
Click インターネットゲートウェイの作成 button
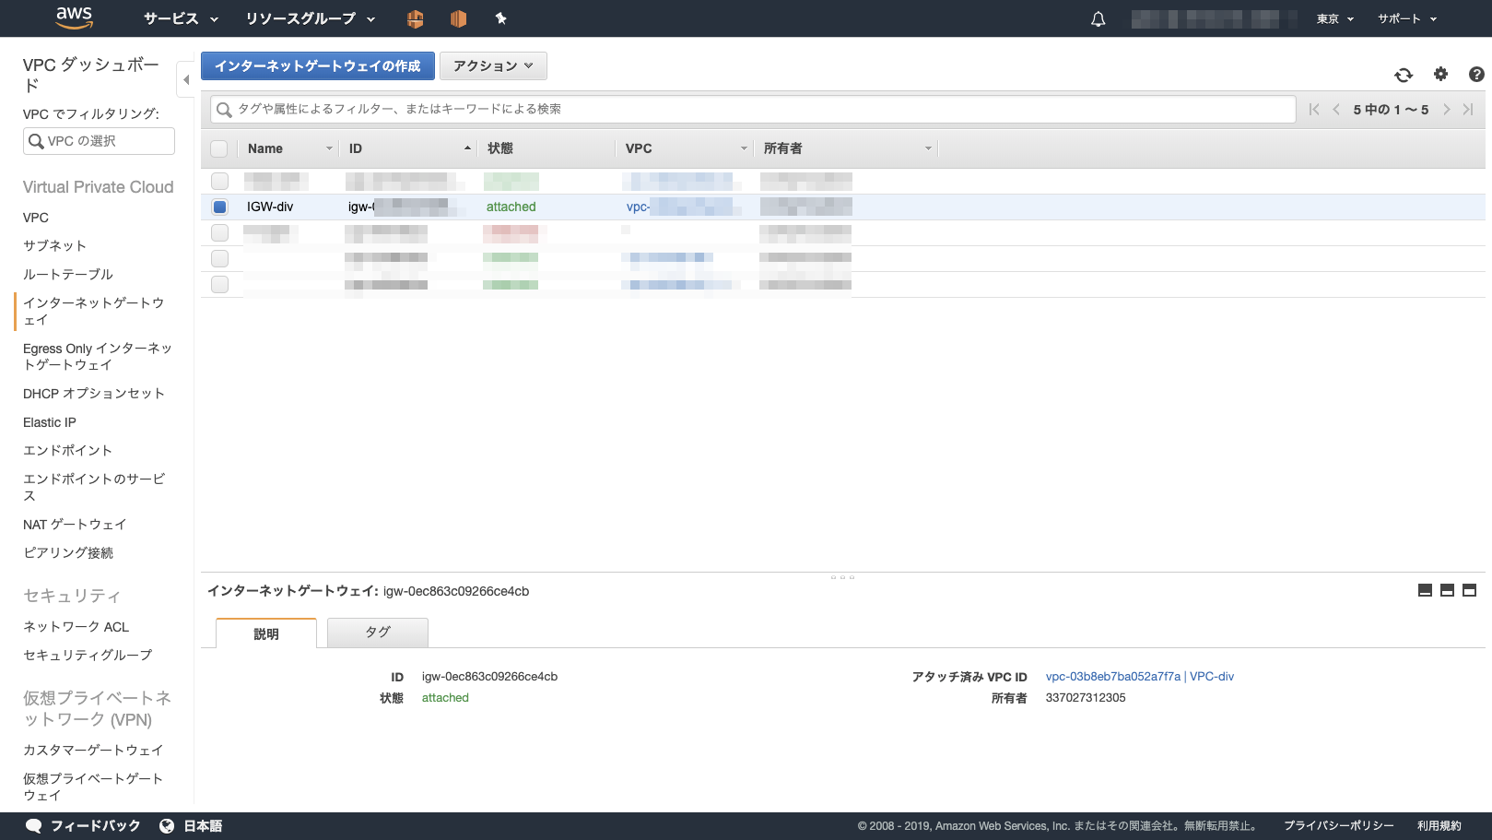click(x=317, y=66)
